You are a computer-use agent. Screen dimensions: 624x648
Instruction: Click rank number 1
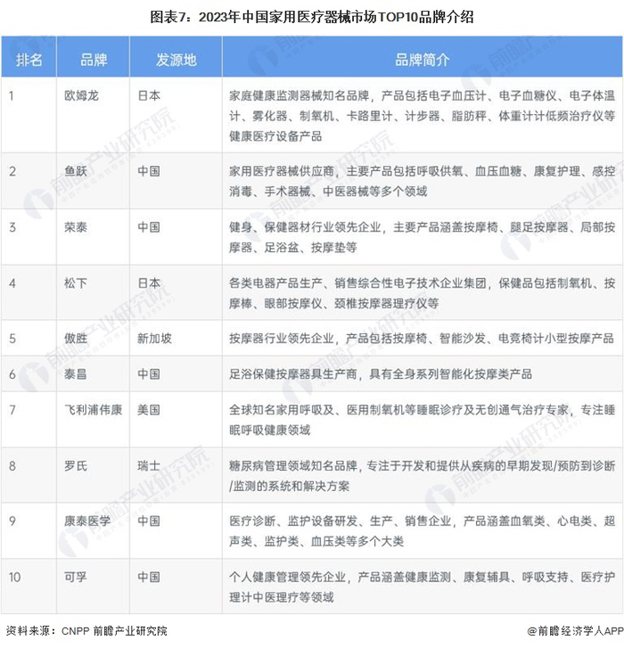coord(12,96)
